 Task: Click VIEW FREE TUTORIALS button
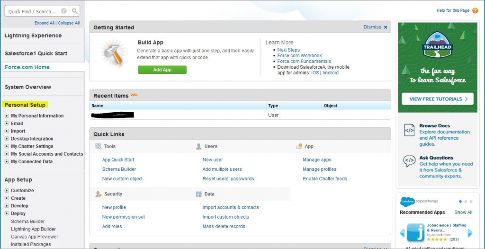(x=437, y=99)
